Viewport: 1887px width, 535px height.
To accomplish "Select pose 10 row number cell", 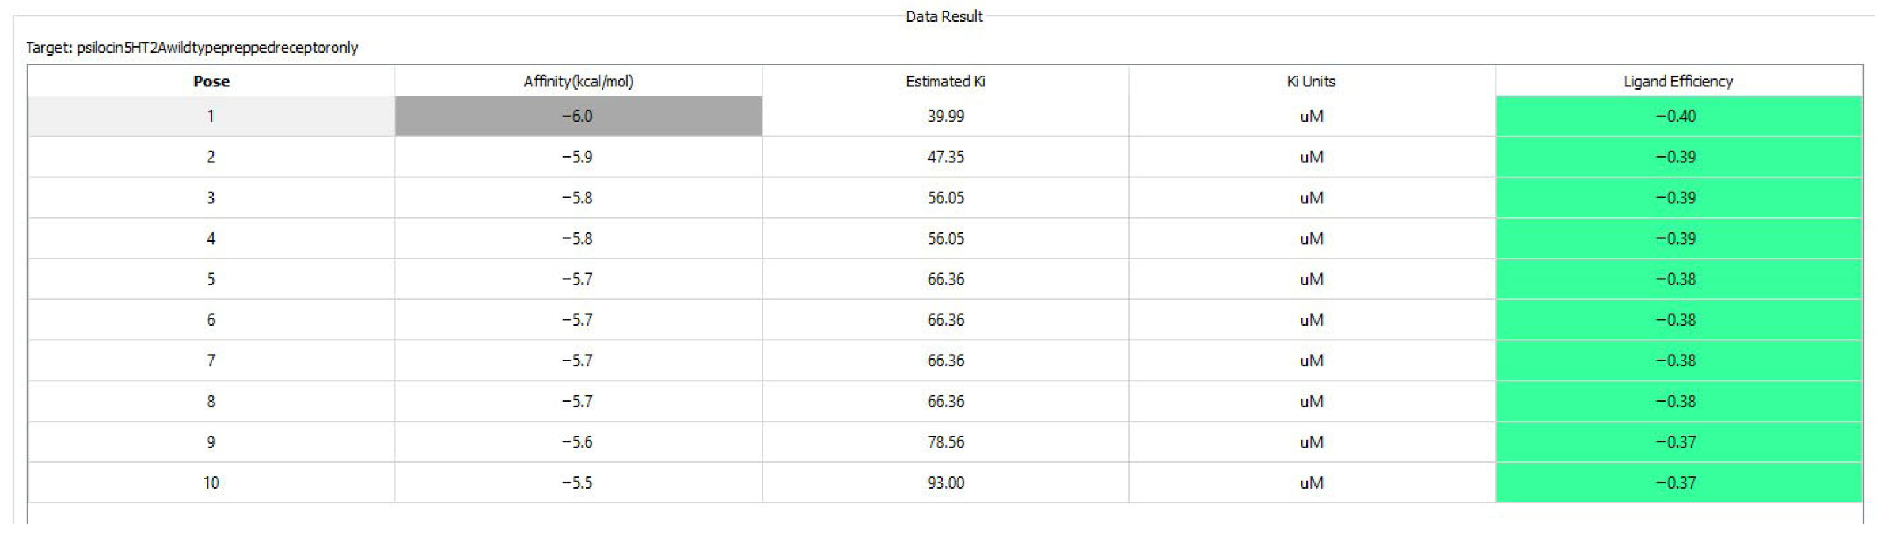I will [x=211, y=483].
